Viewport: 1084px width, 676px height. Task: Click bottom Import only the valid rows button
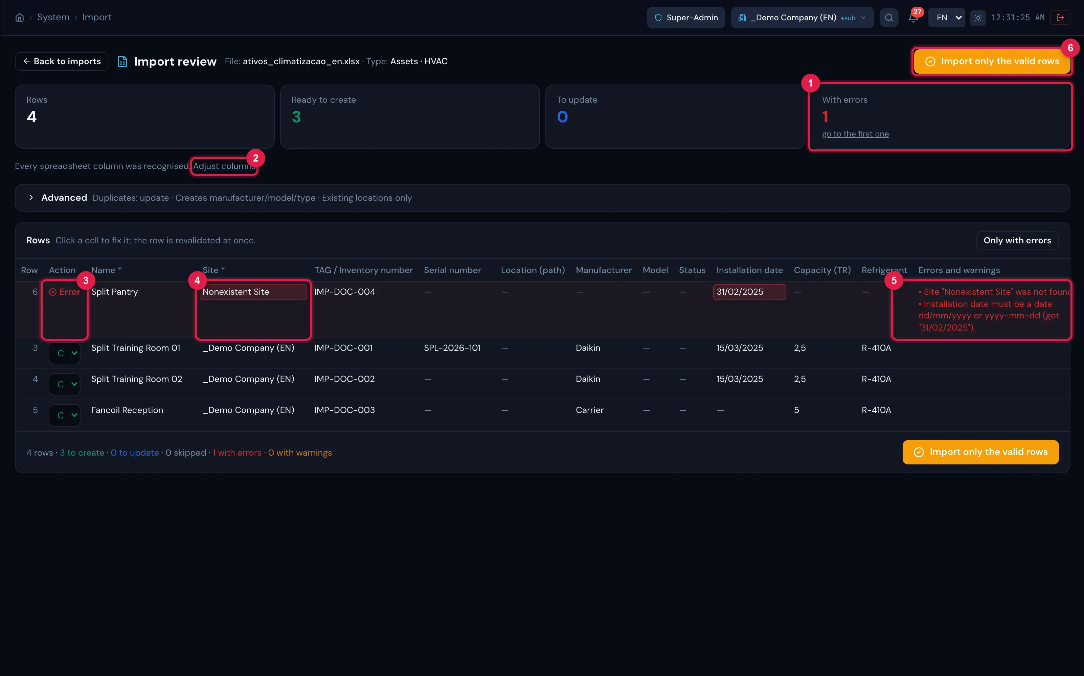980,452
